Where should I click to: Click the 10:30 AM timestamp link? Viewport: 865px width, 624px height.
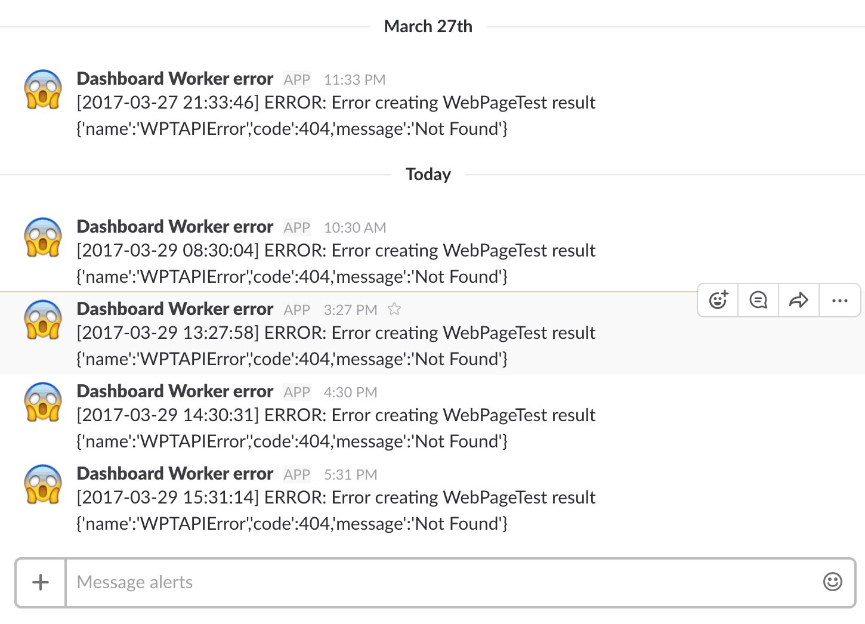click(x=355, y=228)
